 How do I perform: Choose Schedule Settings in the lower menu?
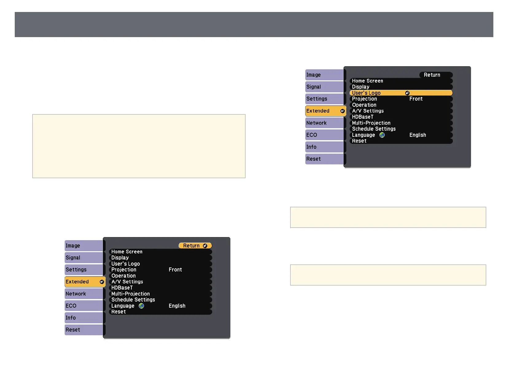pos(133,300)
